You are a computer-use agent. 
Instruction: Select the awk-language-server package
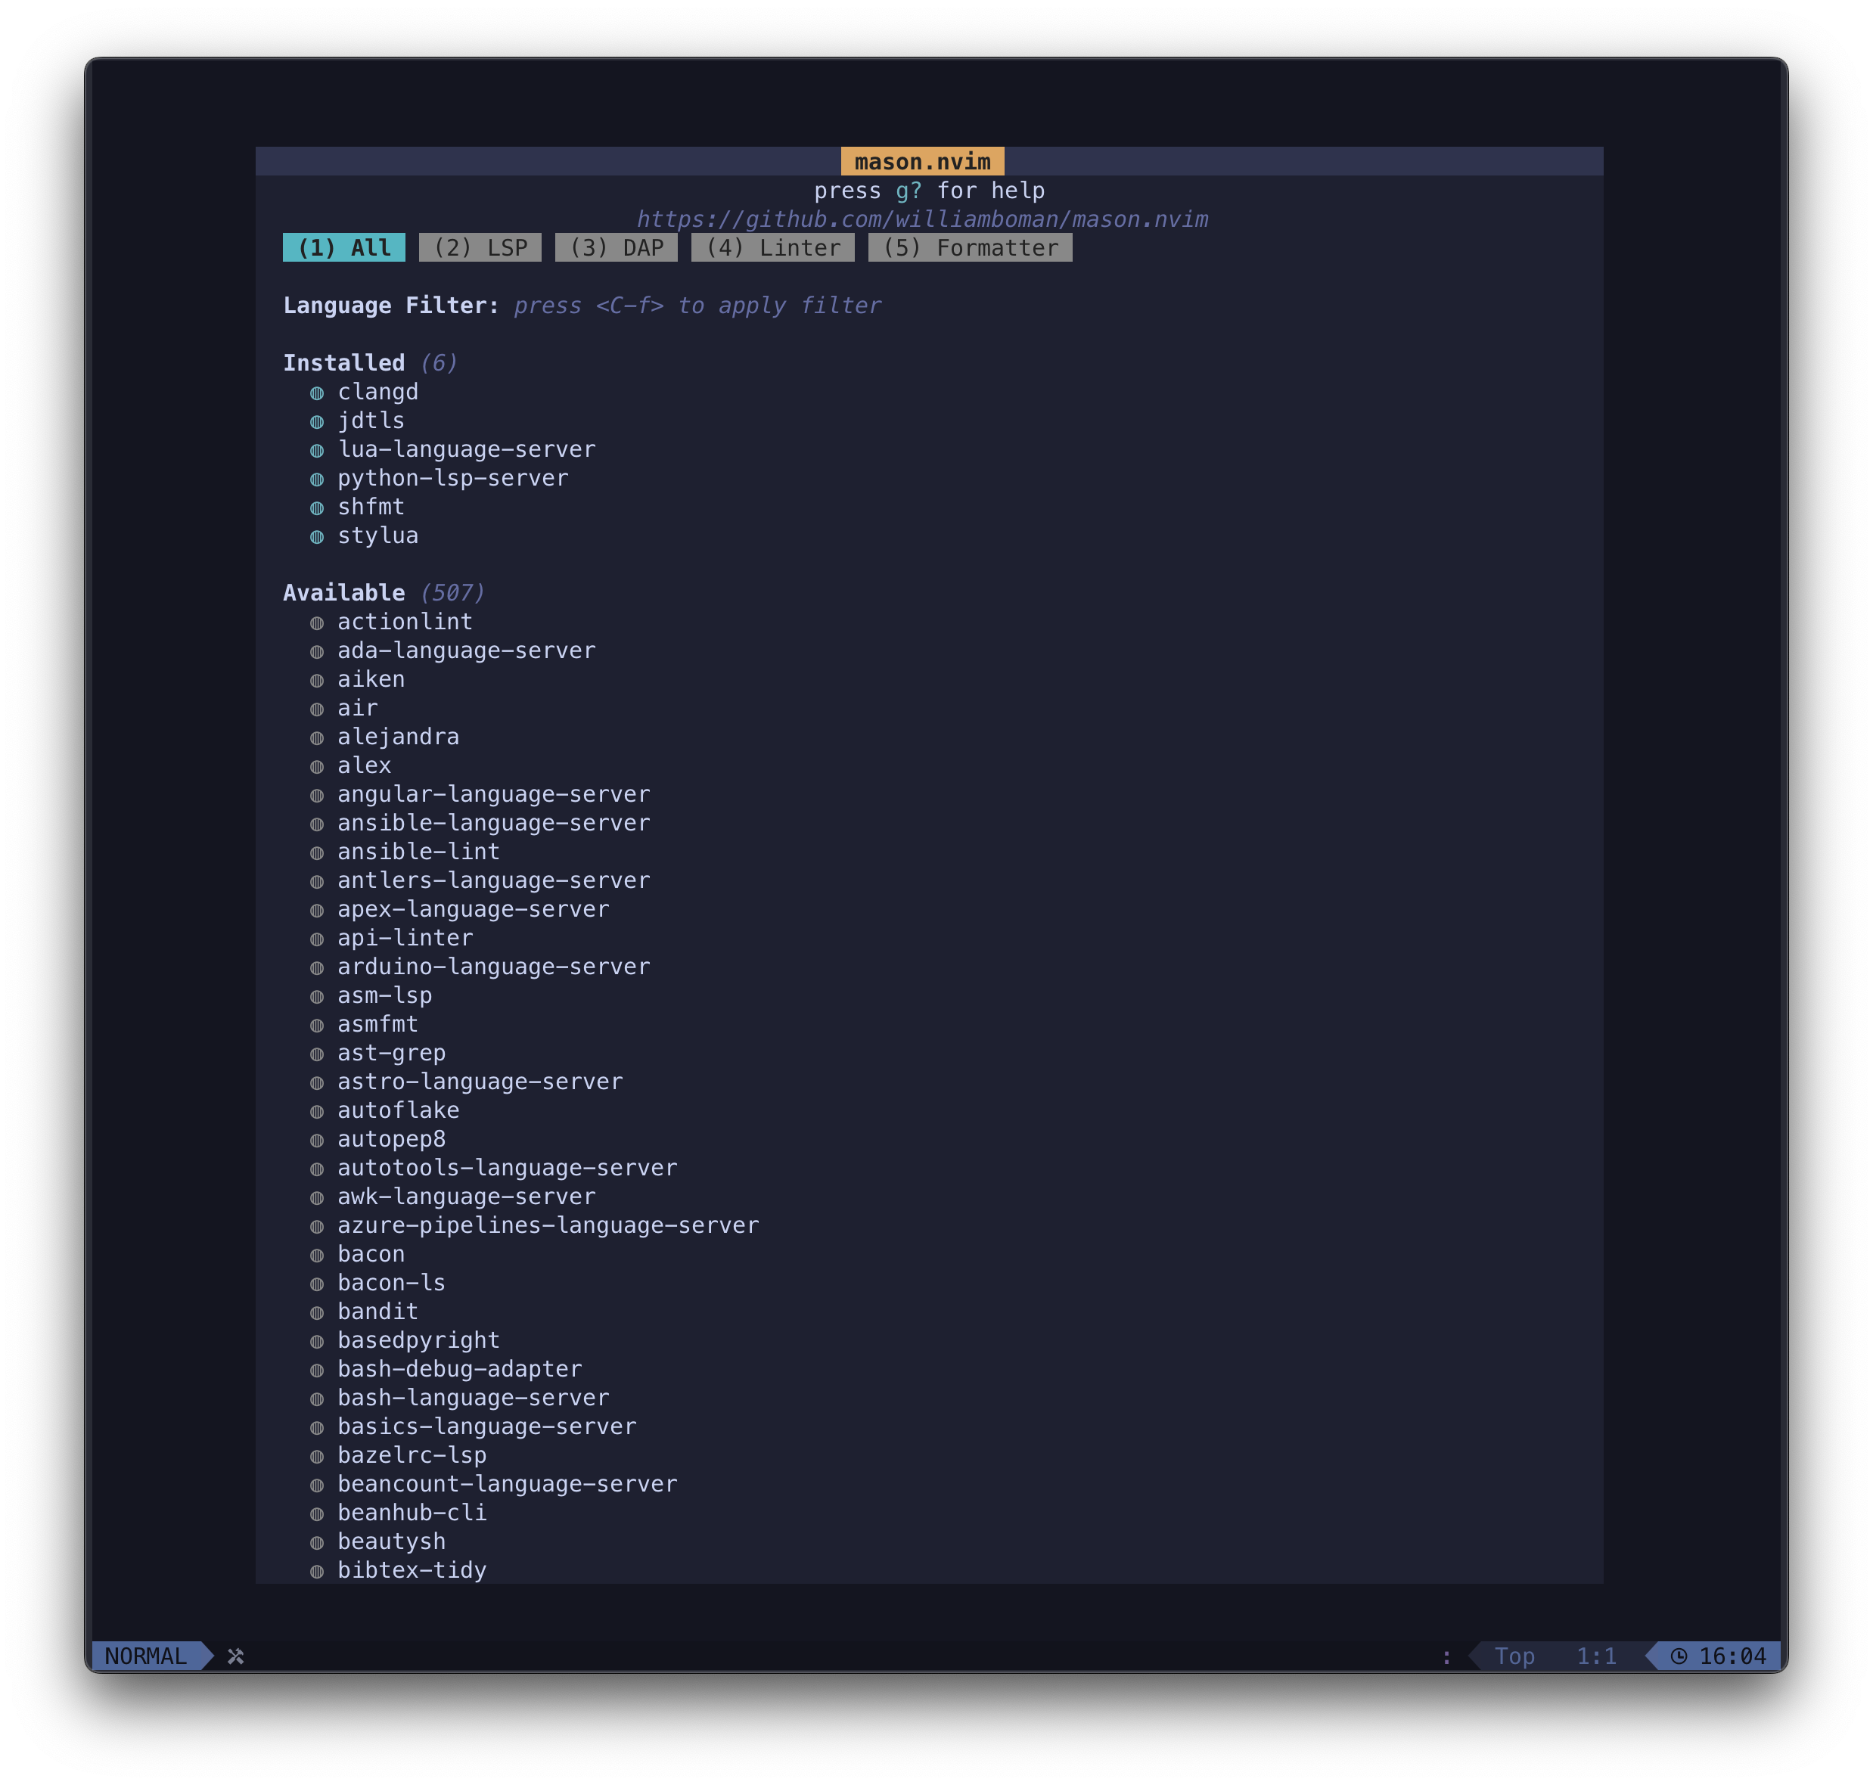click(466, 1196)
